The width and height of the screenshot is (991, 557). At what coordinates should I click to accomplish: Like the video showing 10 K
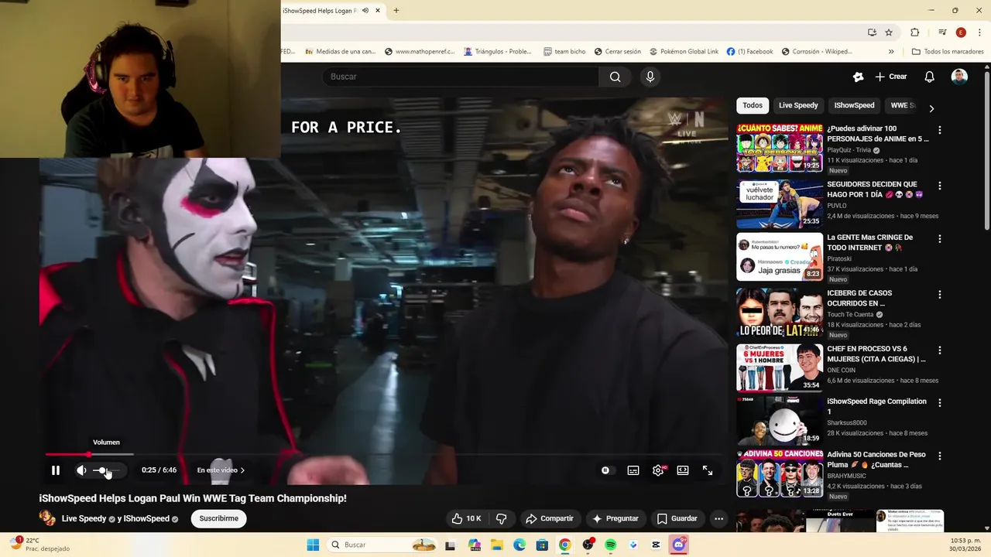coord(467,518)
